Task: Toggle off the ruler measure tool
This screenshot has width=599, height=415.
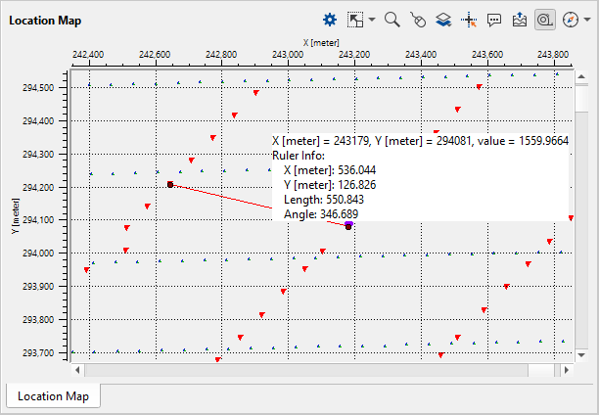Action: tap(544, 20)
